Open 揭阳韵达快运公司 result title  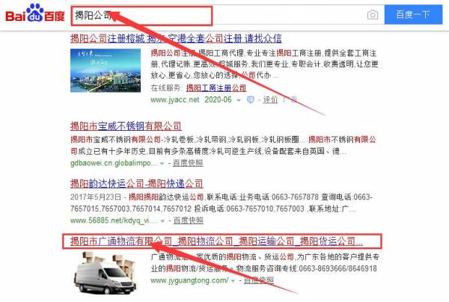click(137, 184)
